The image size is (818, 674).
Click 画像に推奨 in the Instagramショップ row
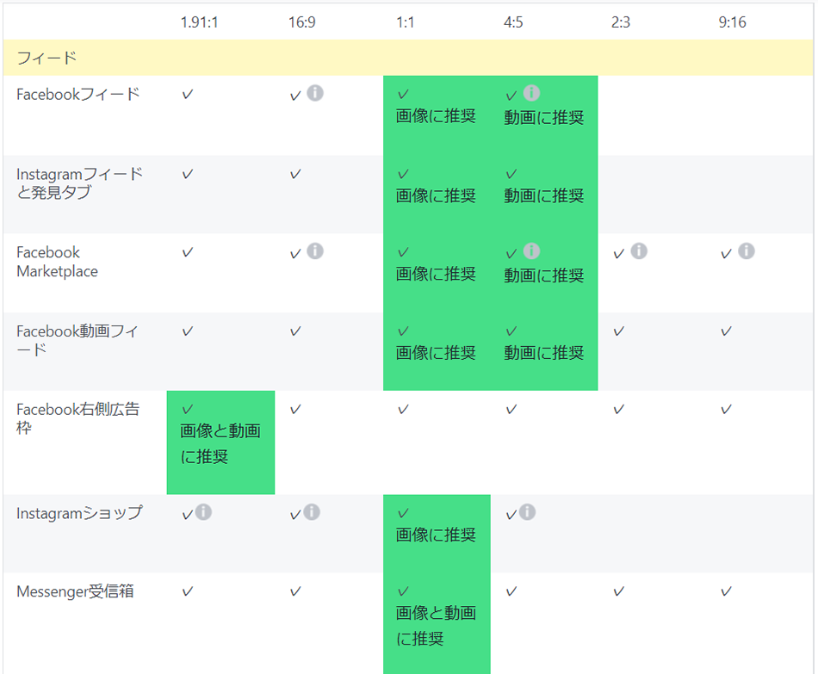(x=436, y=535)
